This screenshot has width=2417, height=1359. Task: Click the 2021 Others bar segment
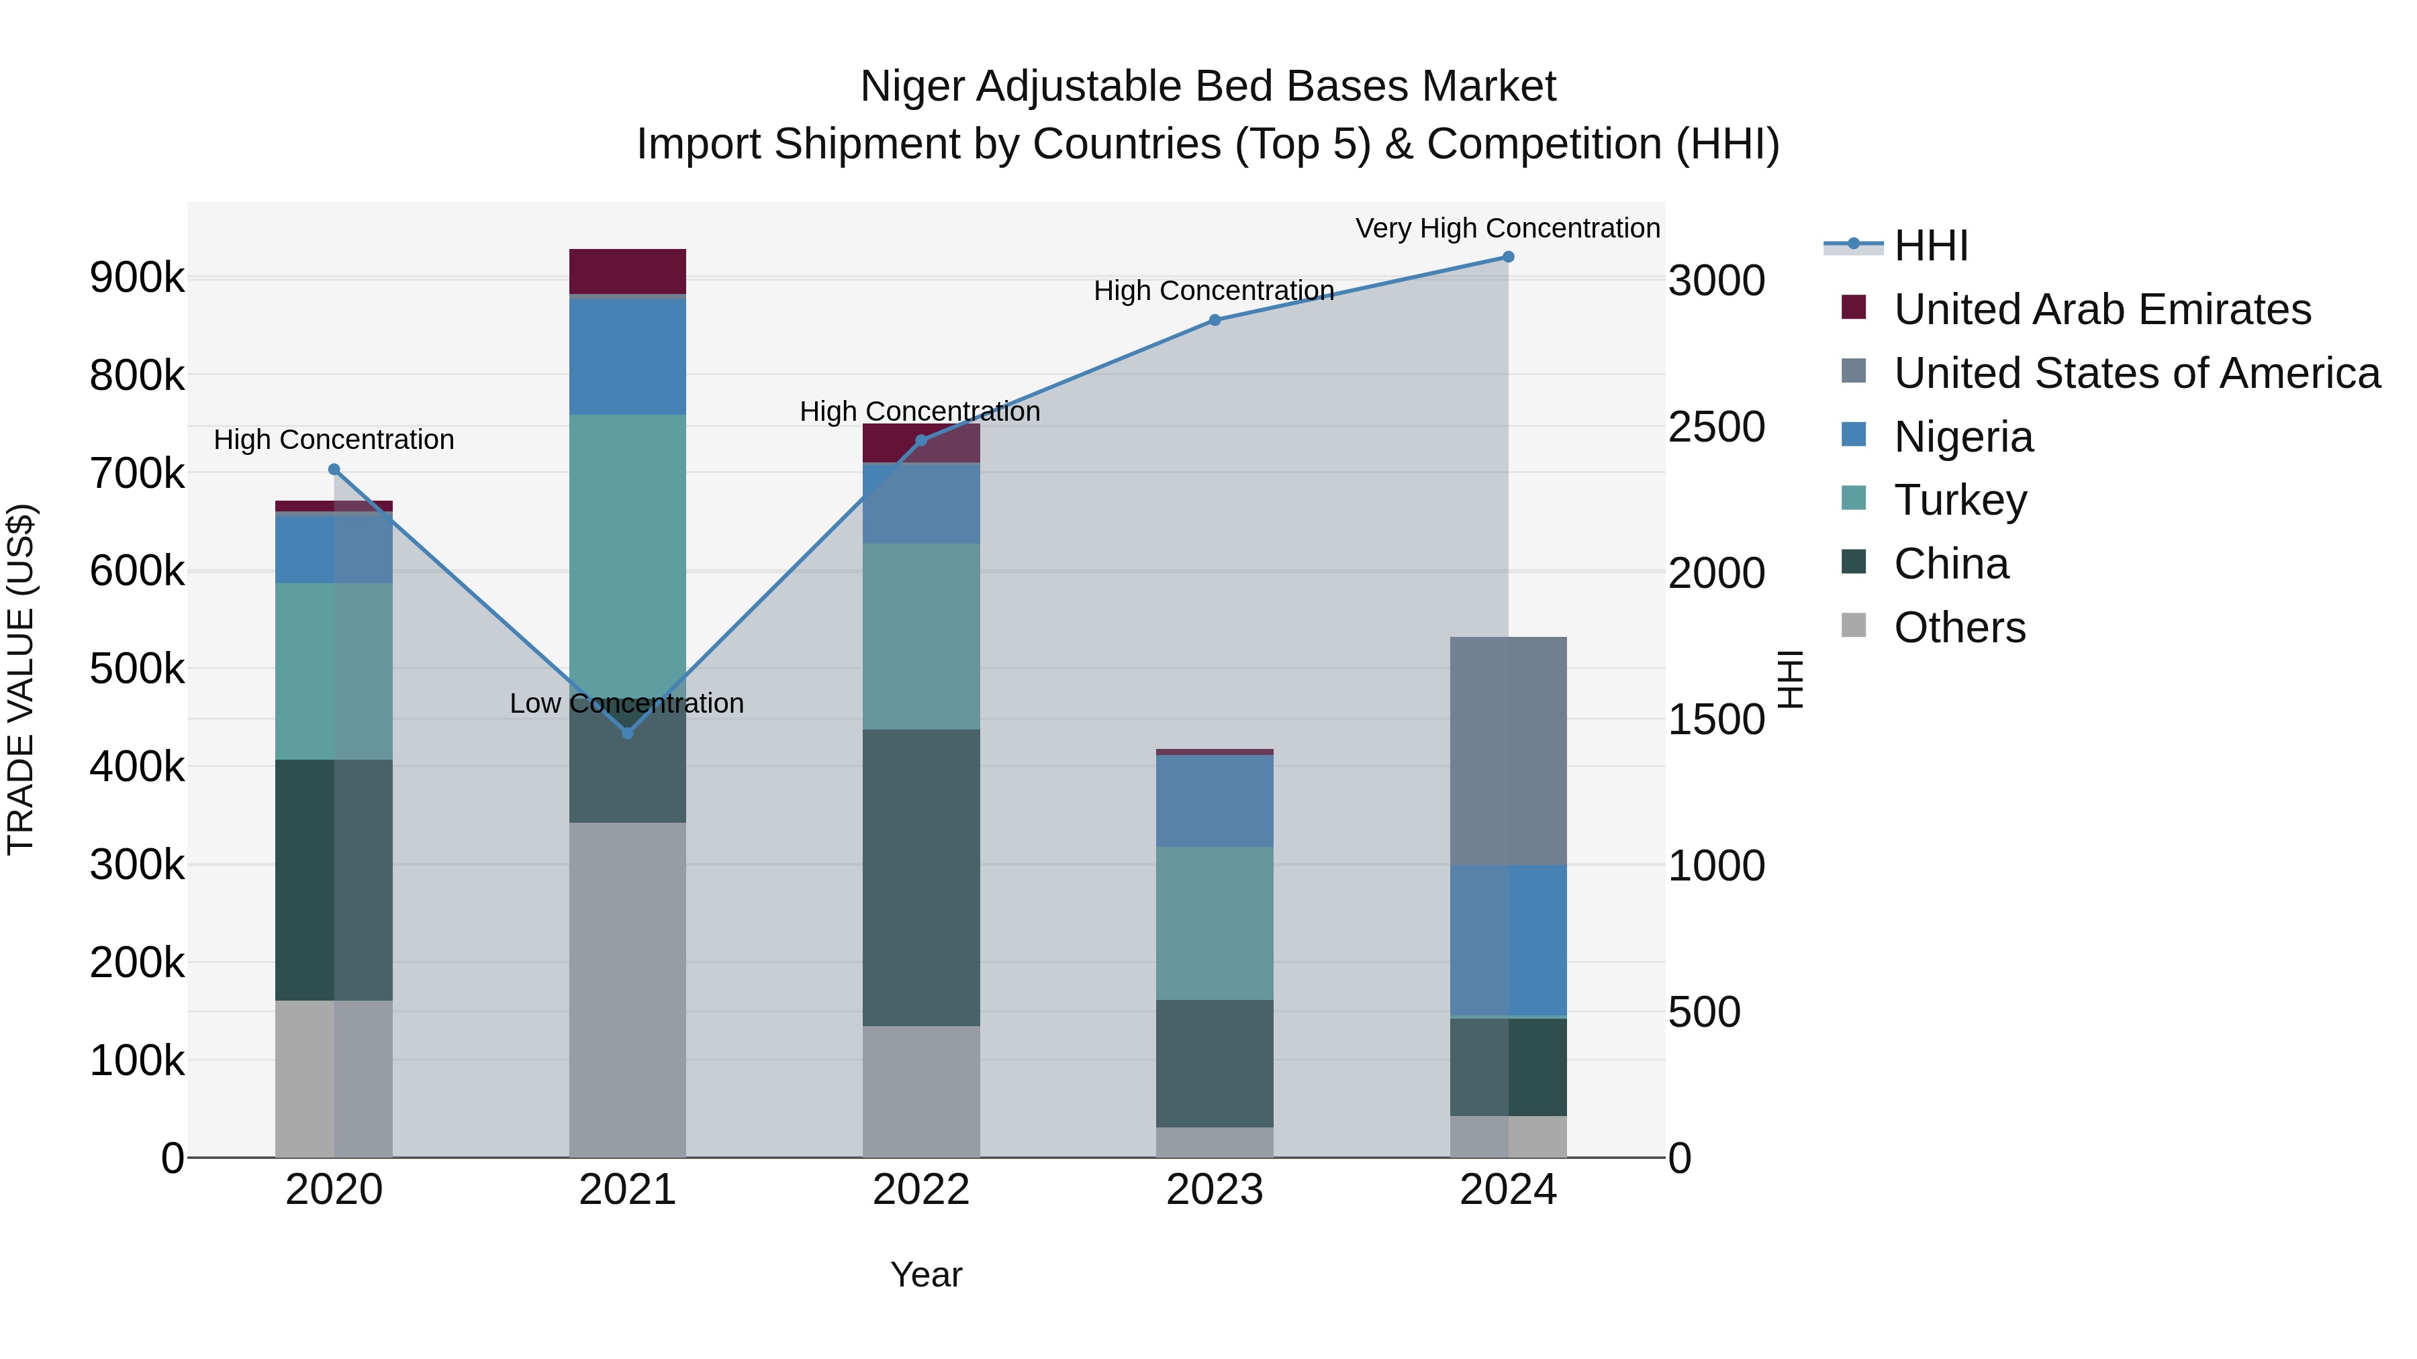tap(628, 991)
